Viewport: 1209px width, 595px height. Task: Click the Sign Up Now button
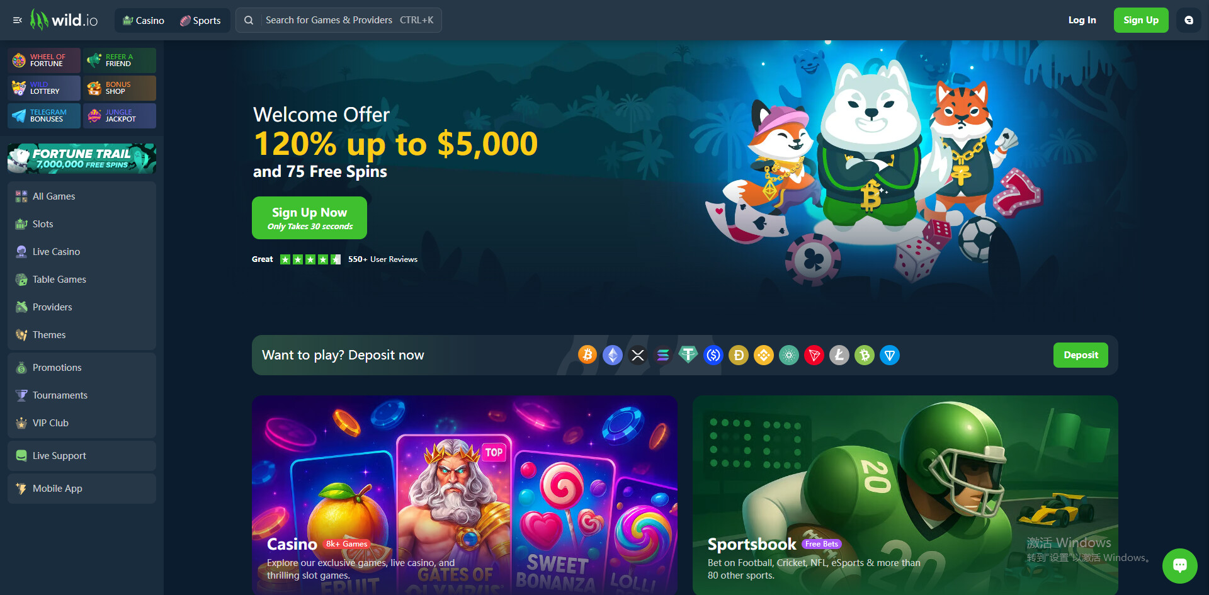click(309, 218)
